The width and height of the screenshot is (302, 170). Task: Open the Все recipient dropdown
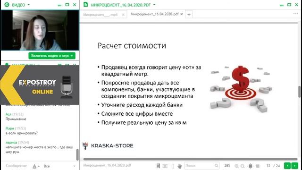pyautogui.click(x=59, y=166)
